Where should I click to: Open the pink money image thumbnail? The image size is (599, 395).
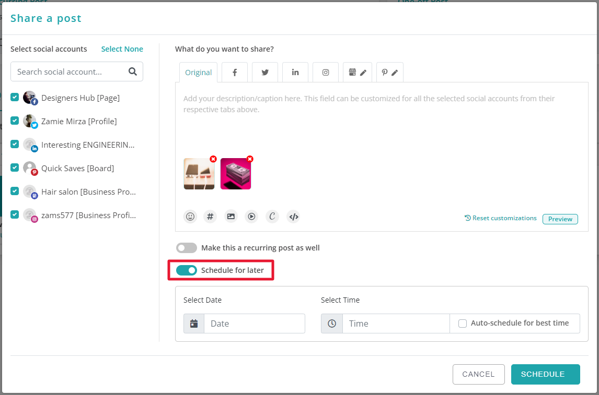[x=236, y=174]
